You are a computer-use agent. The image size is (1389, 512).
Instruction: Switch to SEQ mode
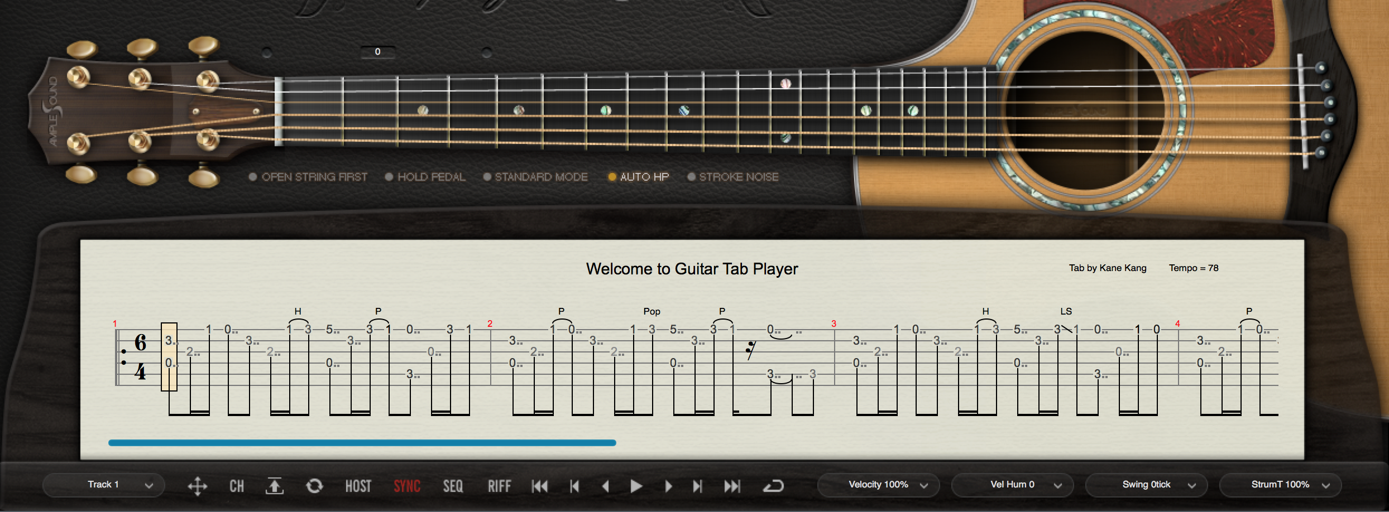(x=453, y=486)
